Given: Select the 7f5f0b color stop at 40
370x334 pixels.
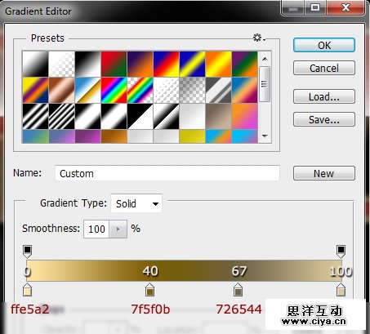Looking at the screenshot, I should point(149,289).
